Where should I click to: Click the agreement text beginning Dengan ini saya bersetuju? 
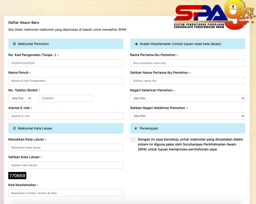[x=190, y=144]
